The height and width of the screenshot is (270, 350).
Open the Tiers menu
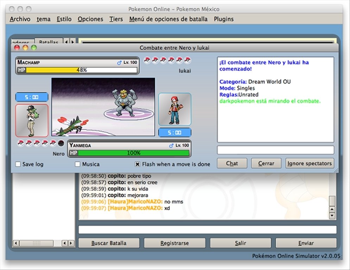116,19
